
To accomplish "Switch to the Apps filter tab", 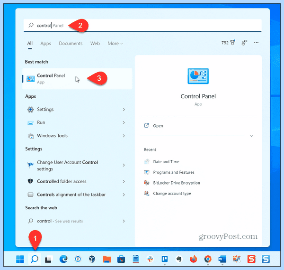I will 45,43.
